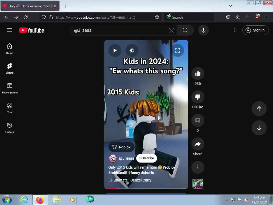Image resolution: width=273 pixels, height=205 pixels.
Task: Open the extension with 59 badge
Action: [x=257, y=17]
